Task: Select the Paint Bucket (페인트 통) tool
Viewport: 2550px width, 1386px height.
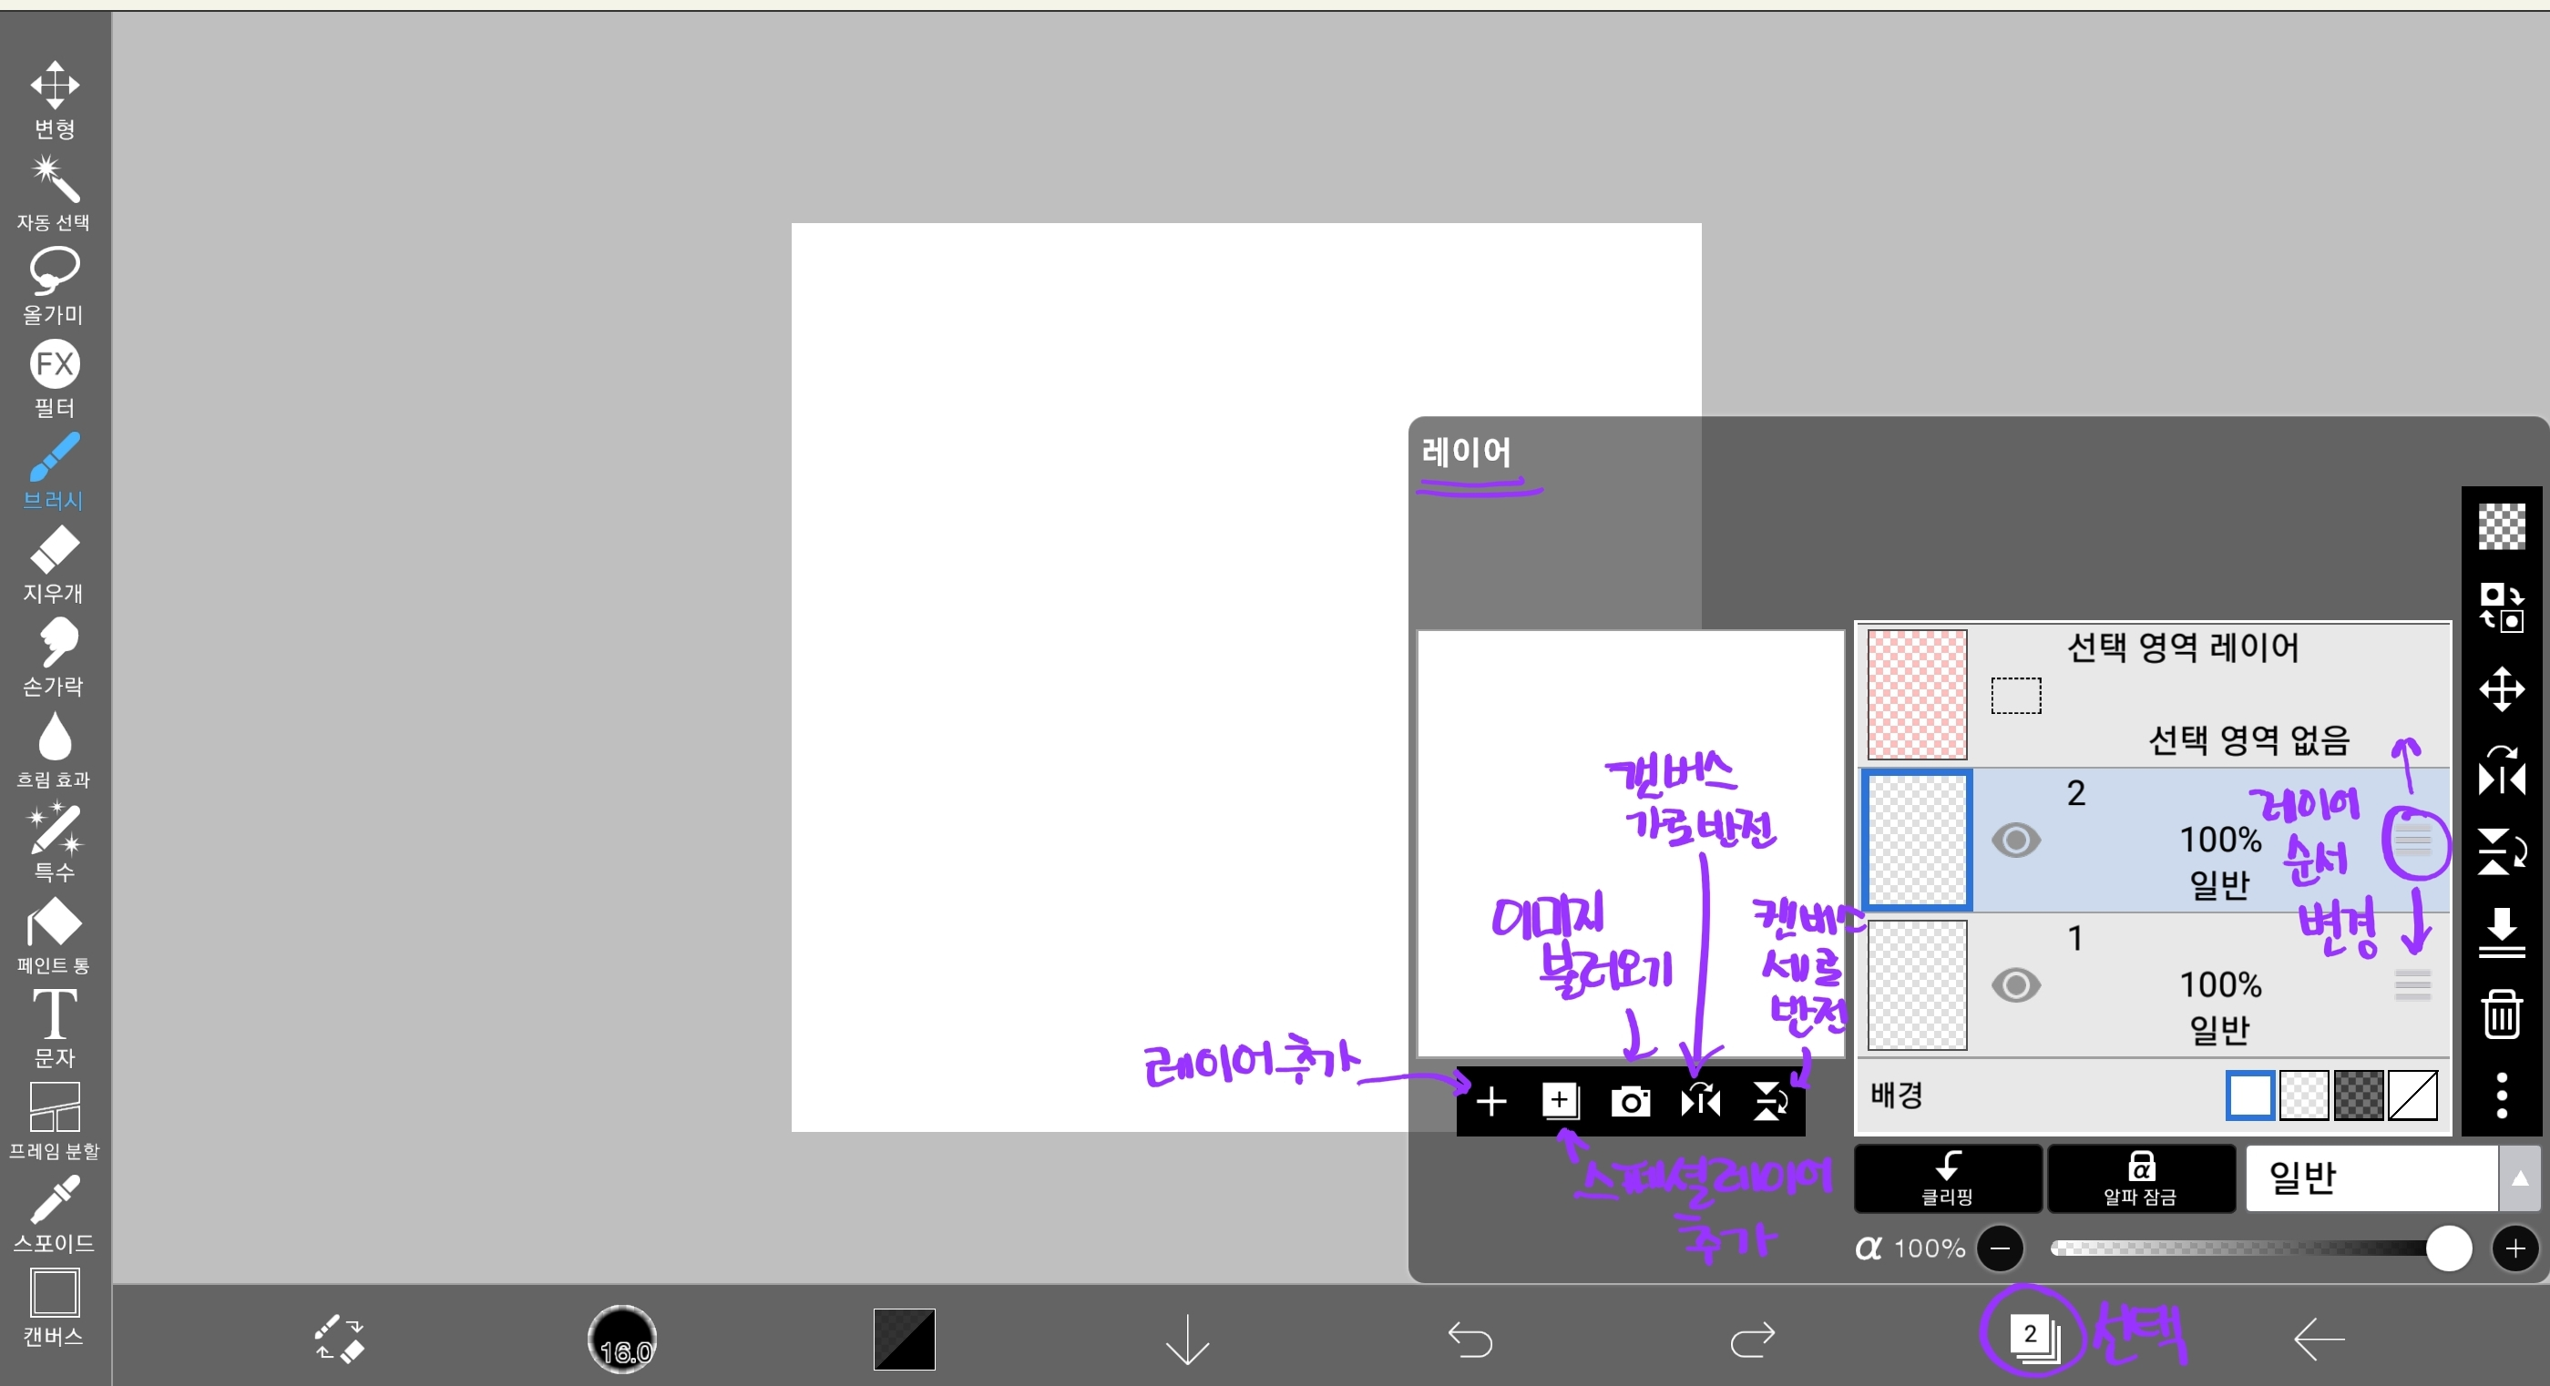Action: [x=55, y=935]
